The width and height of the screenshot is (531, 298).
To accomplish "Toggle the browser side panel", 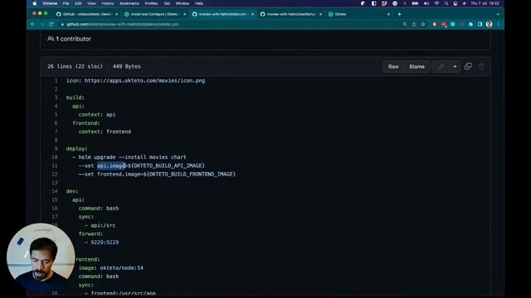I will (x=480, y=24).
